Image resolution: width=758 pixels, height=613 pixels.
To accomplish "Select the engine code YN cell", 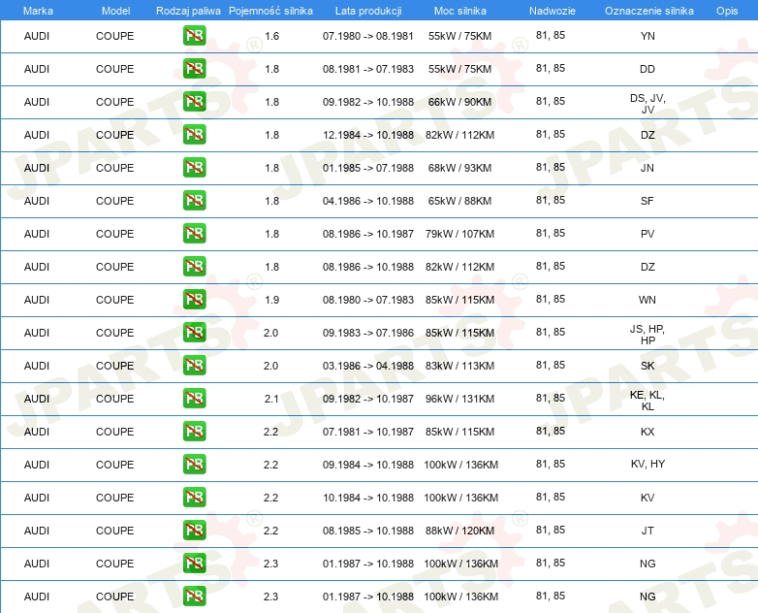I will (647, 36).
